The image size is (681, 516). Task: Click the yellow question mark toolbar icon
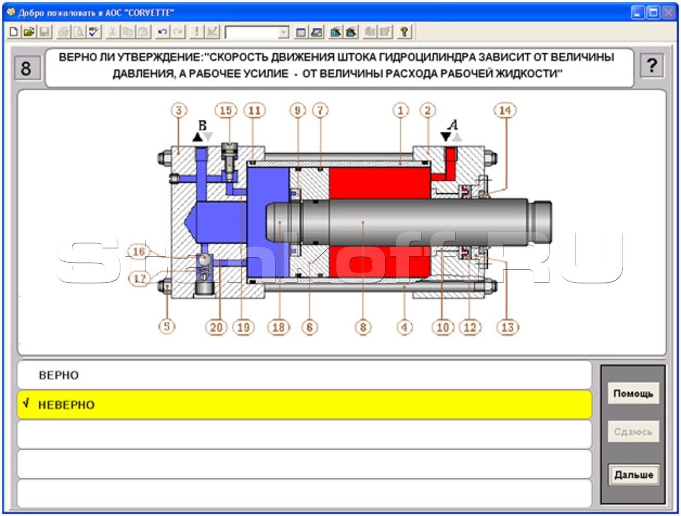(x=404, y=32)
